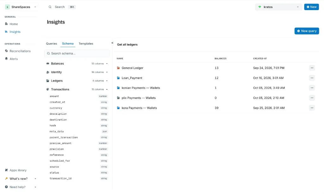
Task: Click the plix Payments folder icon
Action: click(118, 98)
